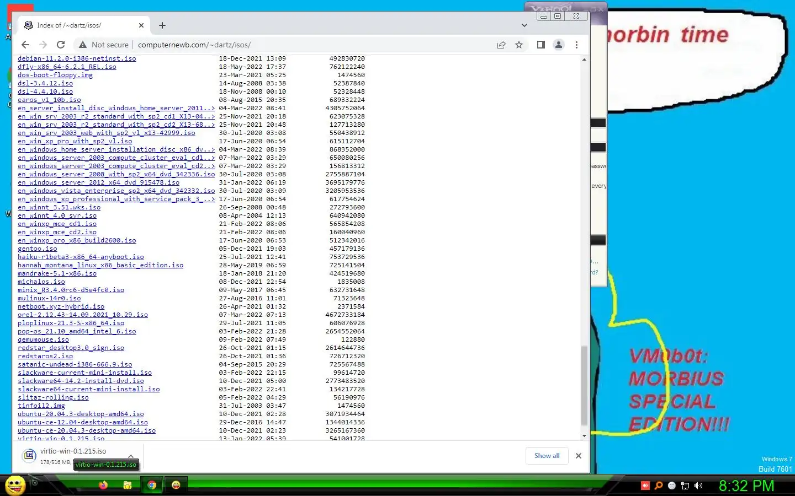Open ubuntu-20.04.3-desktop-amd64.iso link
The image size is (795, 496).
click(x=81, y=414)
